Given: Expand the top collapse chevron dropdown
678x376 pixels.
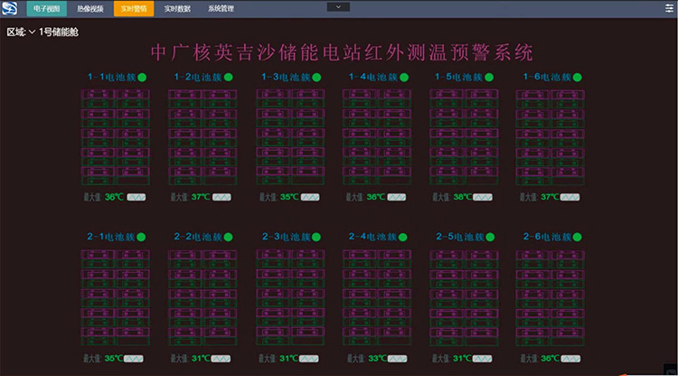Looking at the screenshot, I should click(338, 7).
